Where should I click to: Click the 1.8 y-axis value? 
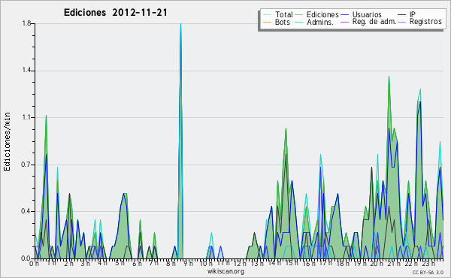coord(26,23)
